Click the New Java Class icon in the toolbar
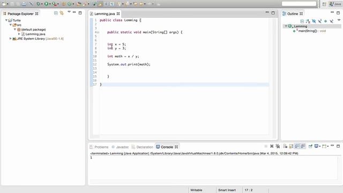 (x=70, y=4)
